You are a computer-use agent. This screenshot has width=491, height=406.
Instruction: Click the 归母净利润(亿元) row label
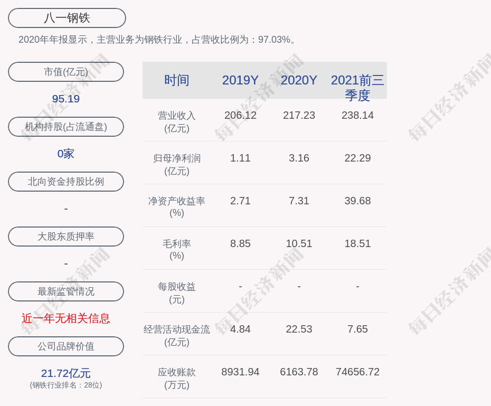177,165
